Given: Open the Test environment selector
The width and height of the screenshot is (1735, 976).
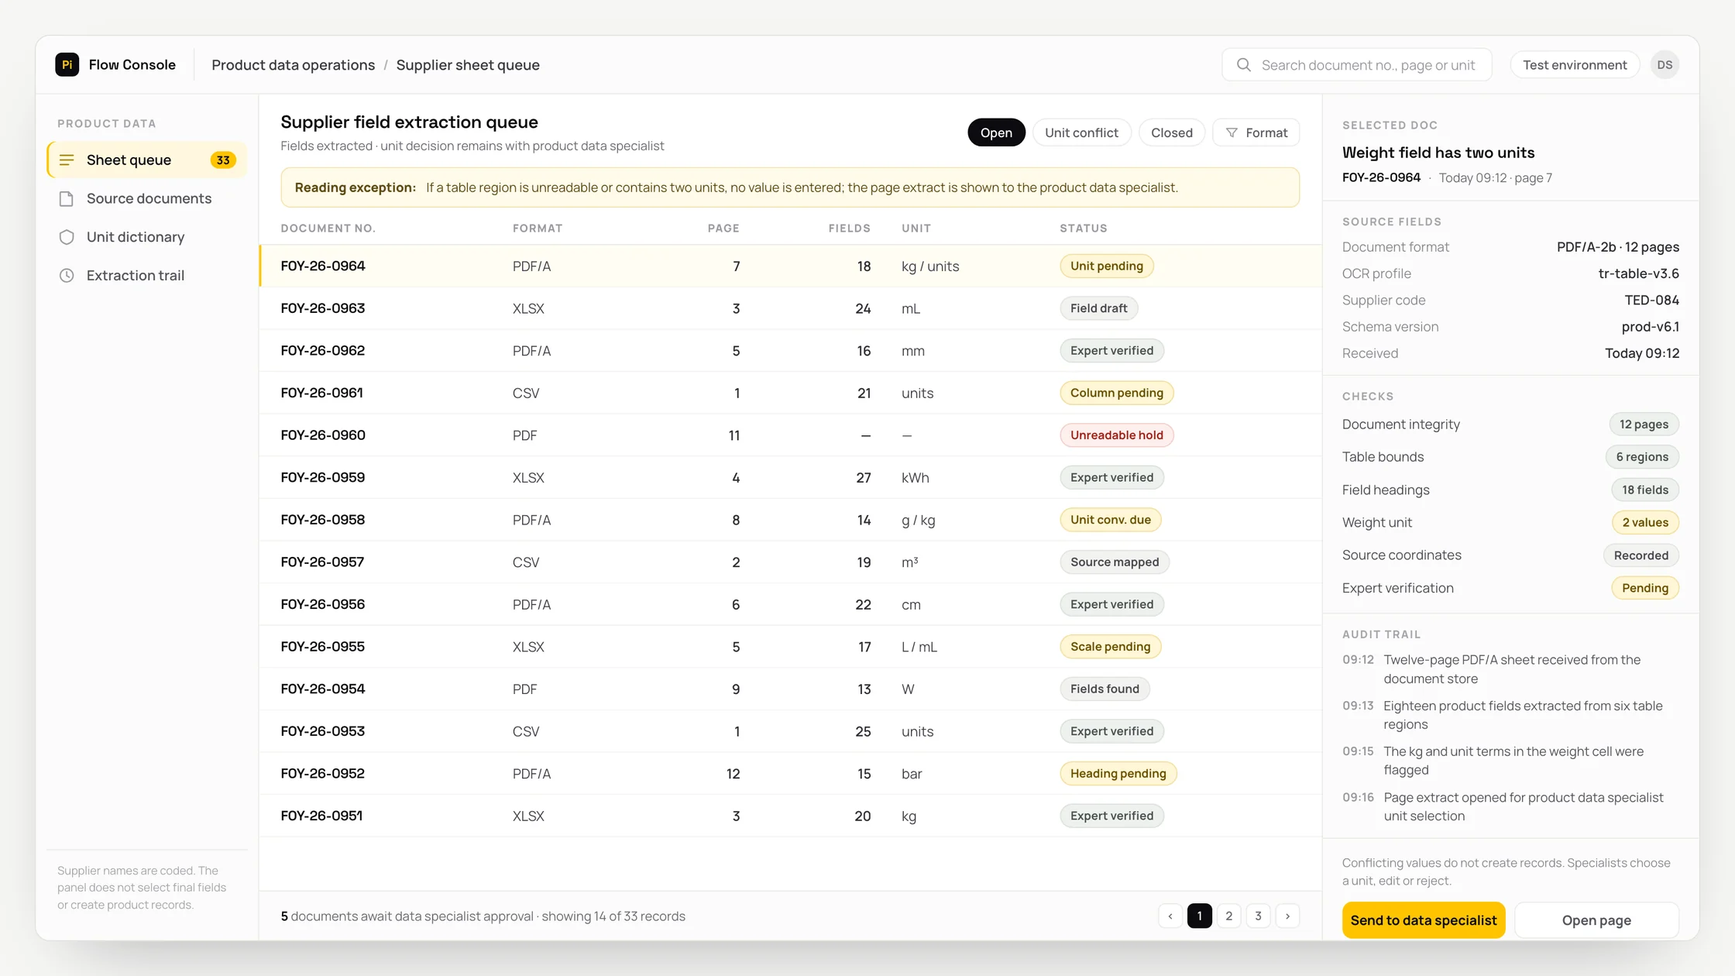Looking at the screenshot, I should (x=1575, y=65).
